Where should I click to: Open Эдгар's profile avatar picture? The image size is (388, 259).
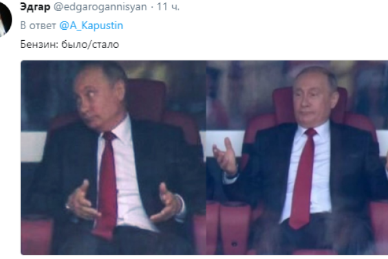[x=5, y=19]
